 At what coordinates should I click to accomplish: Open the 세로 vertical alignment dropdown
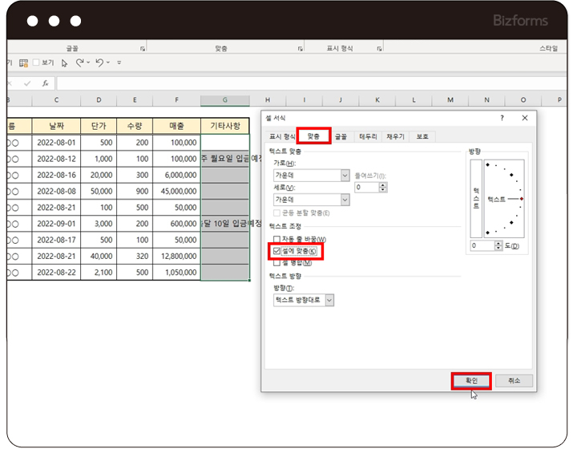345,199
